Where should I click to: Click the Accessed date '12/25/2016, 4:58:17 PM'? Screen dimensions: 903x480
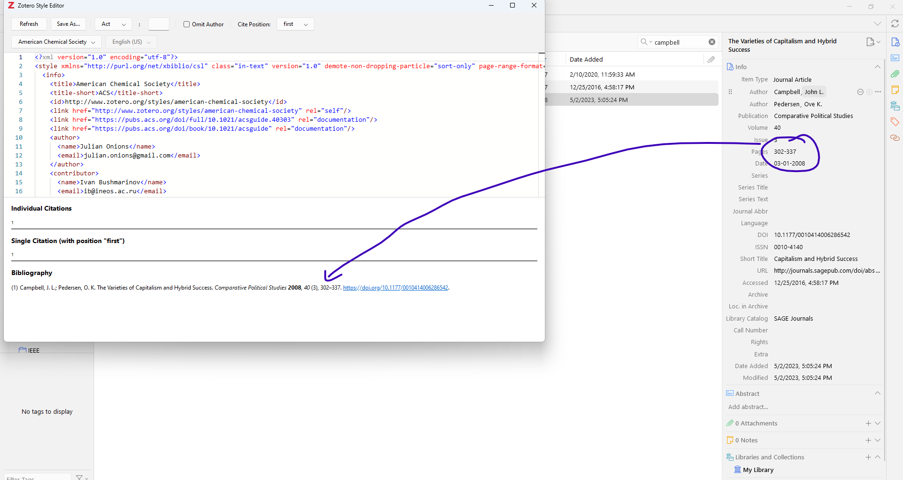click(x=806, y=283)
